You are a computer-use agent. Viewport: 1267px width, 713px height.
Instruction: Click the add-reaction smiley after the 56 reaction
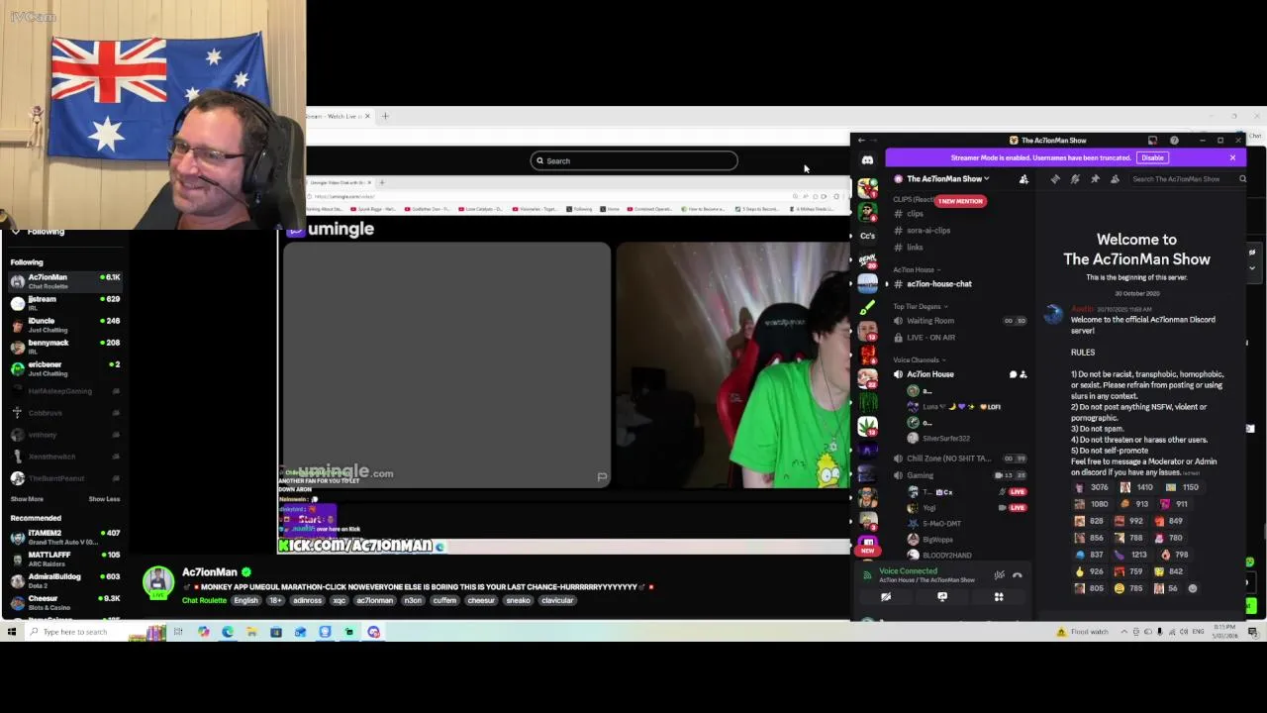tap(1192, 588)
